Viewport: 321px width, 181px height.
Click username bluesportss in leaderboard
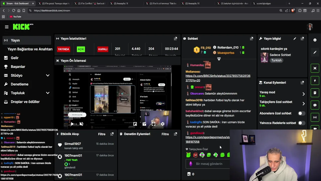click(226, 53)
